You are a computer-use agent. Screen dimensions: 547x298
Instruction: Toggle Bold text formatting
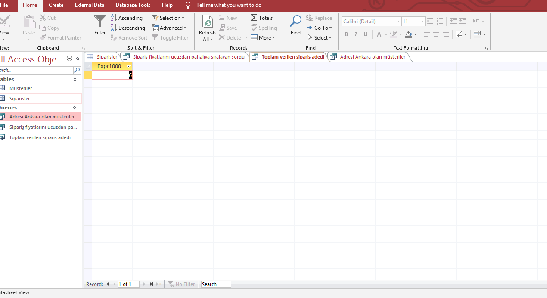[x=346, y=34]
